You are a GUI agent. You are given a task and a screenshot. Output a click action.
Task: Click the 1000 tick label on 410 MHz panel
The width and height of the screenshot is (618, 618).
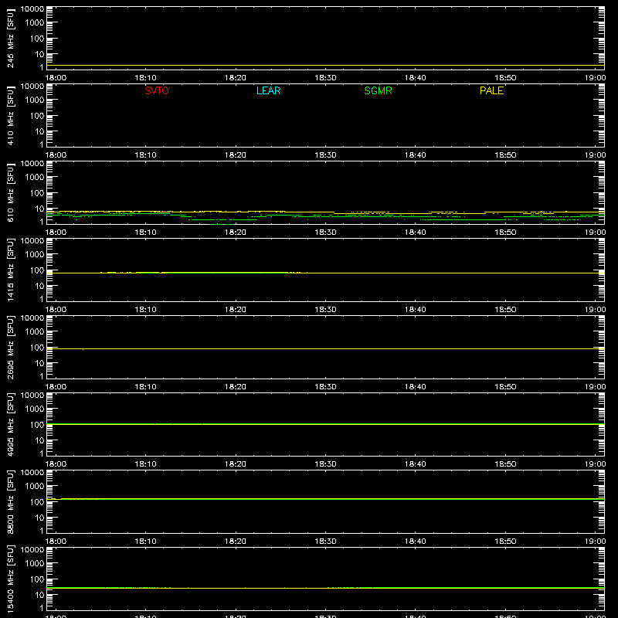[x=35, y=100]
